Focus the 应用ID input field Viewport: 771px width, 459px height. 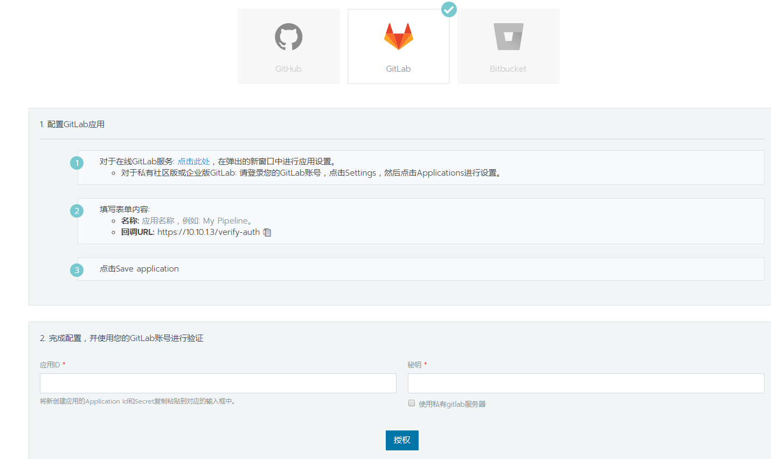coord(218,383)
